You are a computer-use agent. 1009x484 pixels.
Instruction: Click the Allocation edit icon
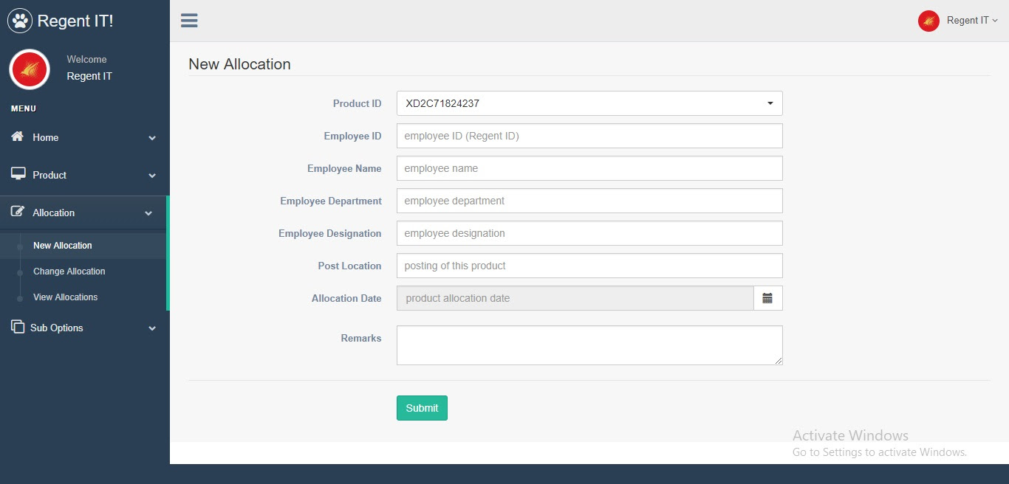18,212
